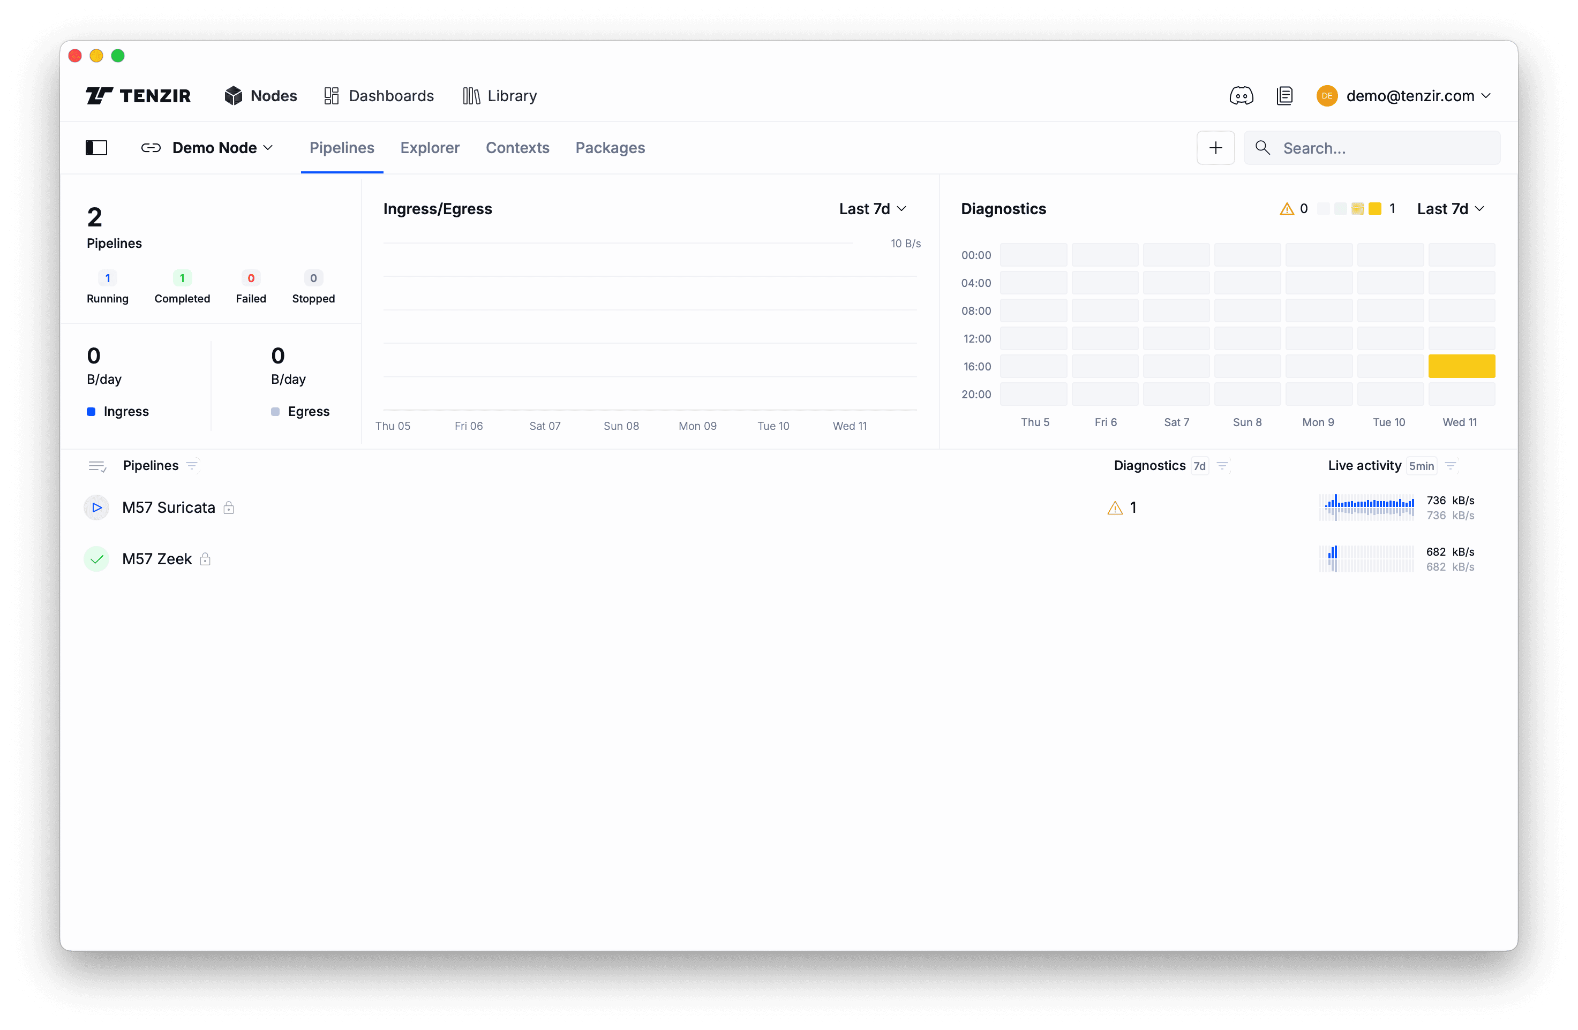The height and width of the screenshot is (1030, 1578).
Task: Click the plus button to create a pipeline
Action: [x=1215, y=147]
